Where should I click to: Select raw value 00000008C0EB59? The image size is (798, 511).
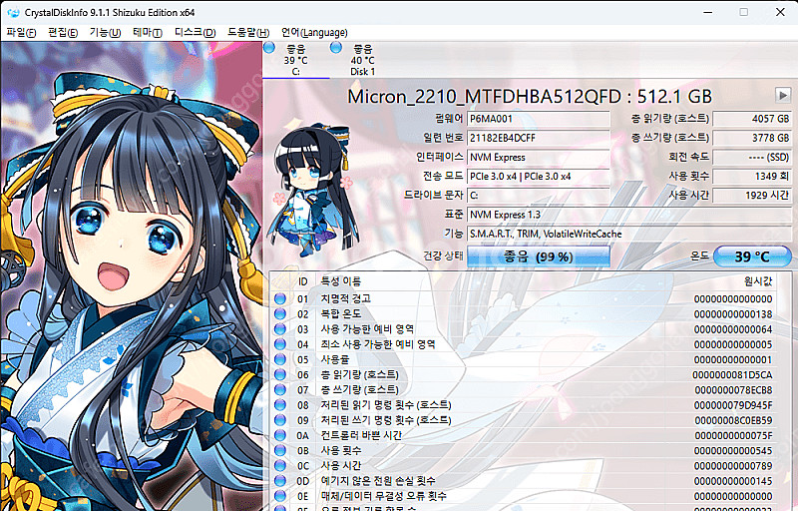733,421
